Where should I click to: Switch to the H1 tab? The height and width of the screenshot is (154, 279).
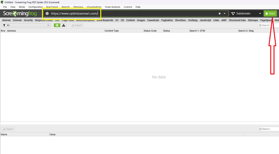pos(117,20)
